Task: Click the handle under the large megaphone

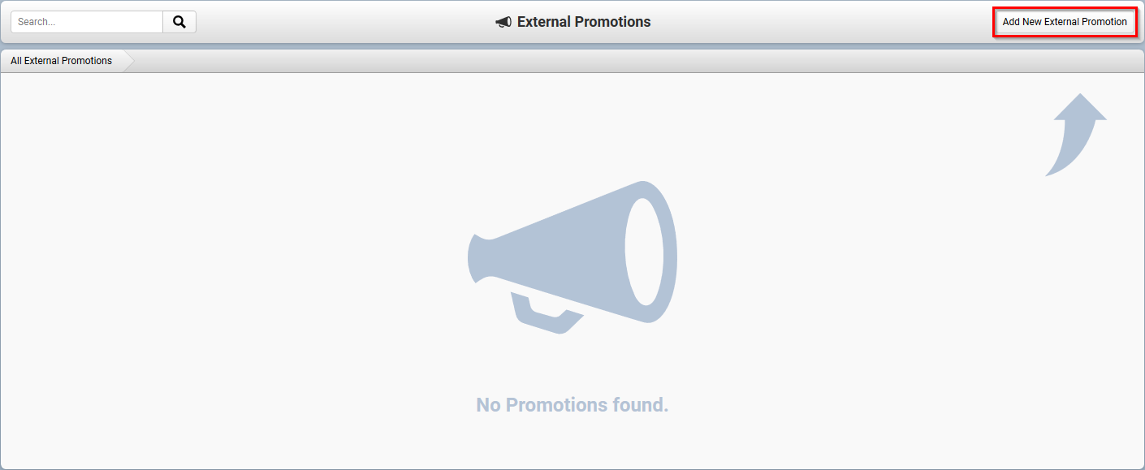Action: [x=546, y=313]
